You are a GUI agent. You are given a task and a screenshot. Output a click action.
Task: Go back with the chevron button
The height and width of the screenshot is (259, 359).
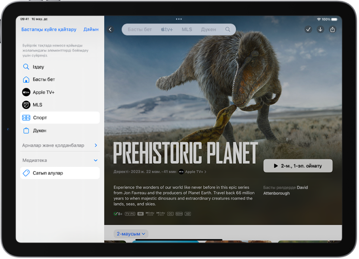point(110,29)
